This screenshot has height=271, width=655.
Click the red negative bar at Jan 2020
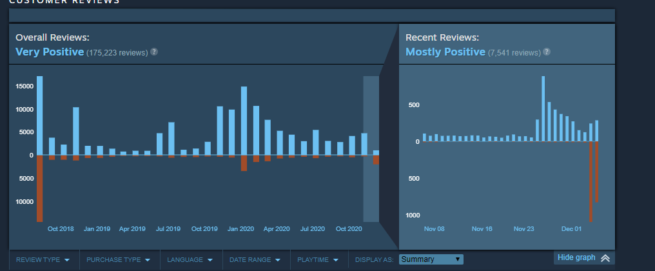[x=244, y=163]
